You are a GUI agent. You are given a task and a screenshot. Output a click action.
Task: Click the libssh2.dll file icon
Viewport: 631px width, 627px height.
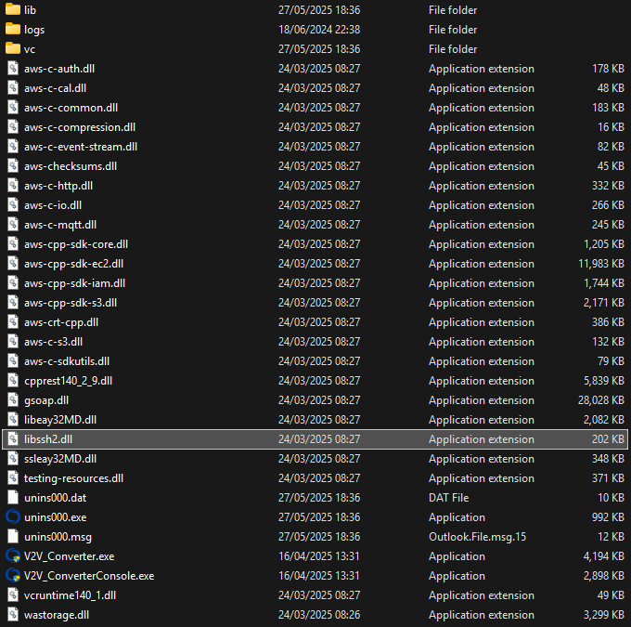tap(13, 438)
